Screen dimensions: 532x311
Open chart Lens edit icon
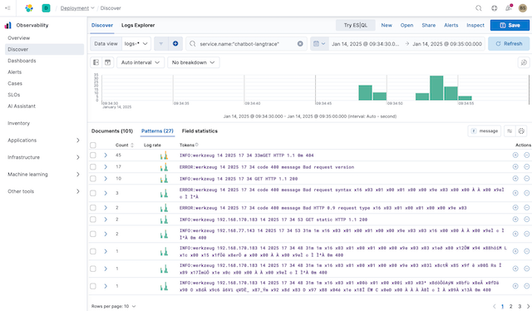click(524, 62)
